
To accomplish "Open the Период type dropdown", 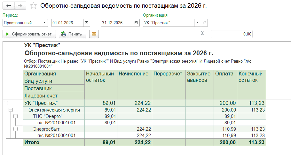I will tap(44, 23).
